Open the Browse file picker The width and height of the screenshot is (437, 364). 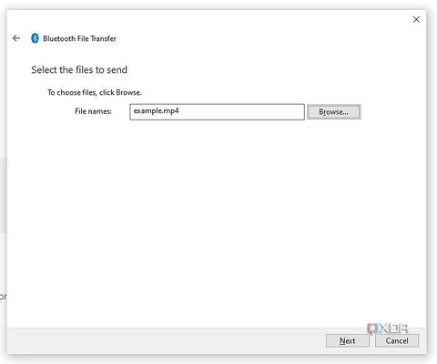click(x=333, y=112)
